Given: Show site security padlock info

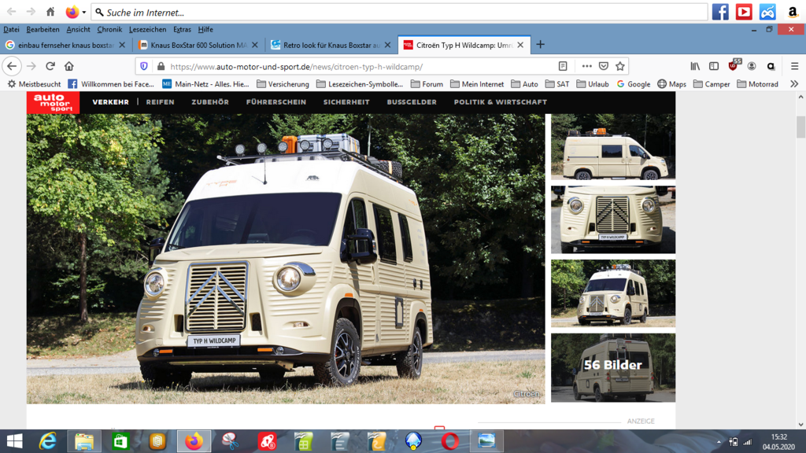Looking at the screenshot, I should coord(161,66).
